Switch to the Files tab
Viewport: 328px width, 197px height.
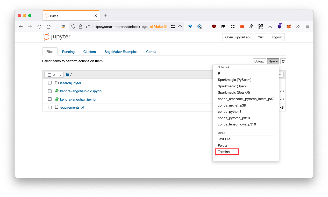pos(50,52)
